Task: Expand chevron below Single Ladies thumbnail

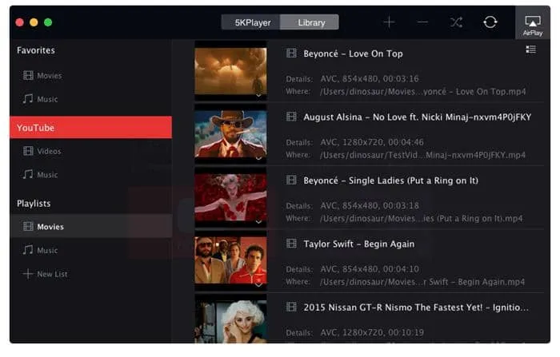Action: [258, 222]
